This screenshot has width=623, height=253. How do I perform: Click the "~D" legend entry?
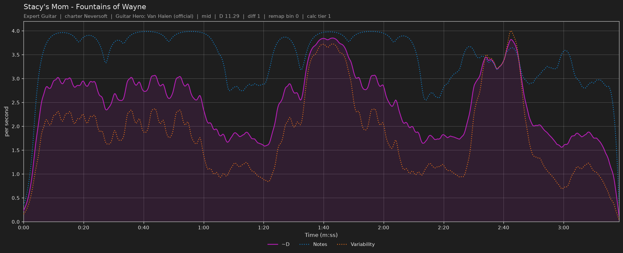coord(279,245)
